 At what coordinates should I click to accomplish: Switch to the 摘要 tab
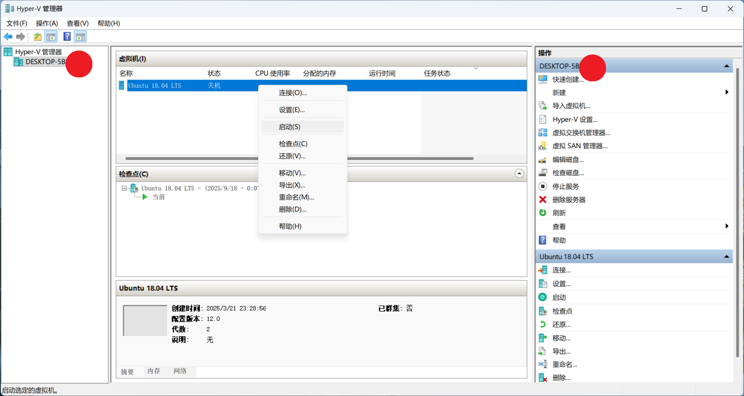[128, 372]
